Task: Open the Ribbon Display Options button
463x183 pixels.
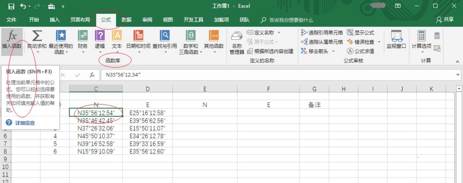Action: pos(398,6)
